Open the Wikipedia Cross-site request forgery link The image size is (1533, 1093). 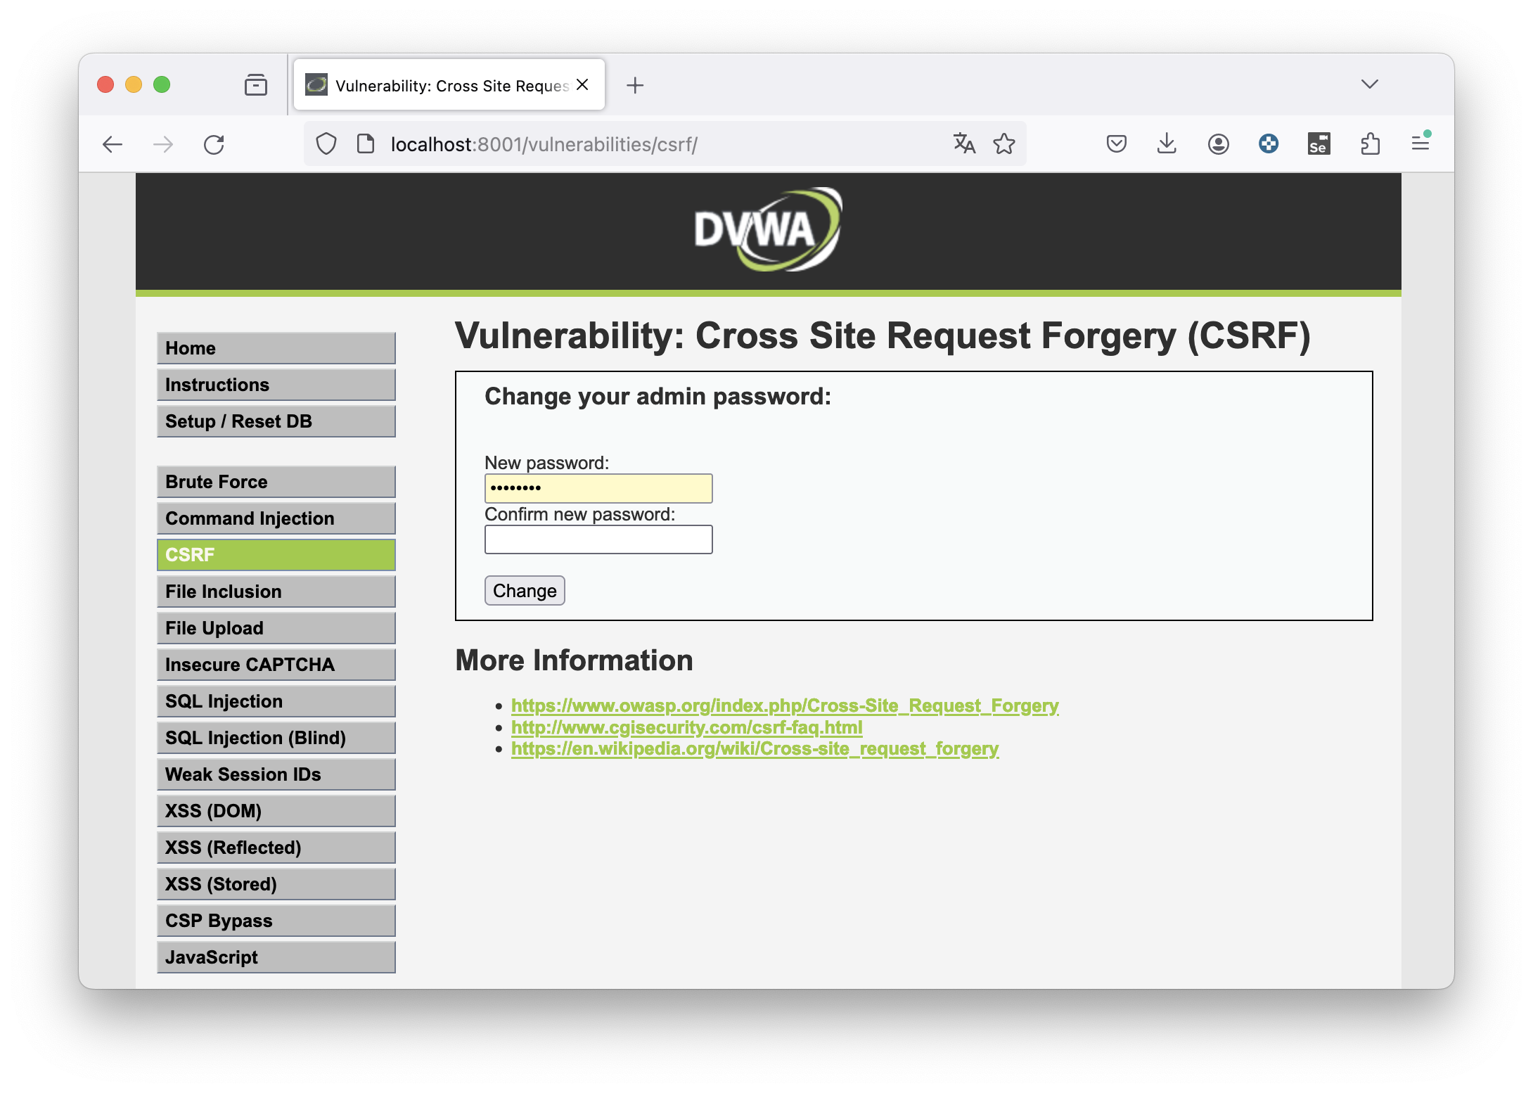coord(755,749)
